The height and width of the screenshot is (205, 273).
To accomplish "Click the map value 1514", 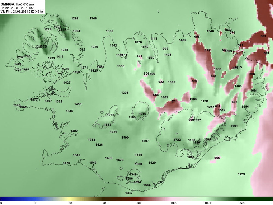I will 91,140.
